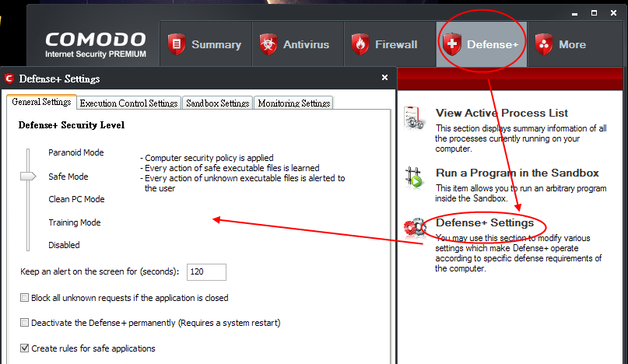Click 'Keep an alert on the screen' label

(100, 271)
